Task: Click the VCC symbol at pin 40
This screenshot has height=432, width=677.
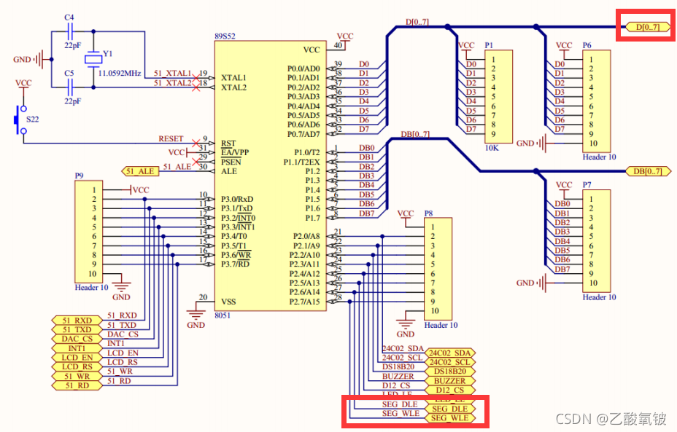Action: (x=345, y=39)
